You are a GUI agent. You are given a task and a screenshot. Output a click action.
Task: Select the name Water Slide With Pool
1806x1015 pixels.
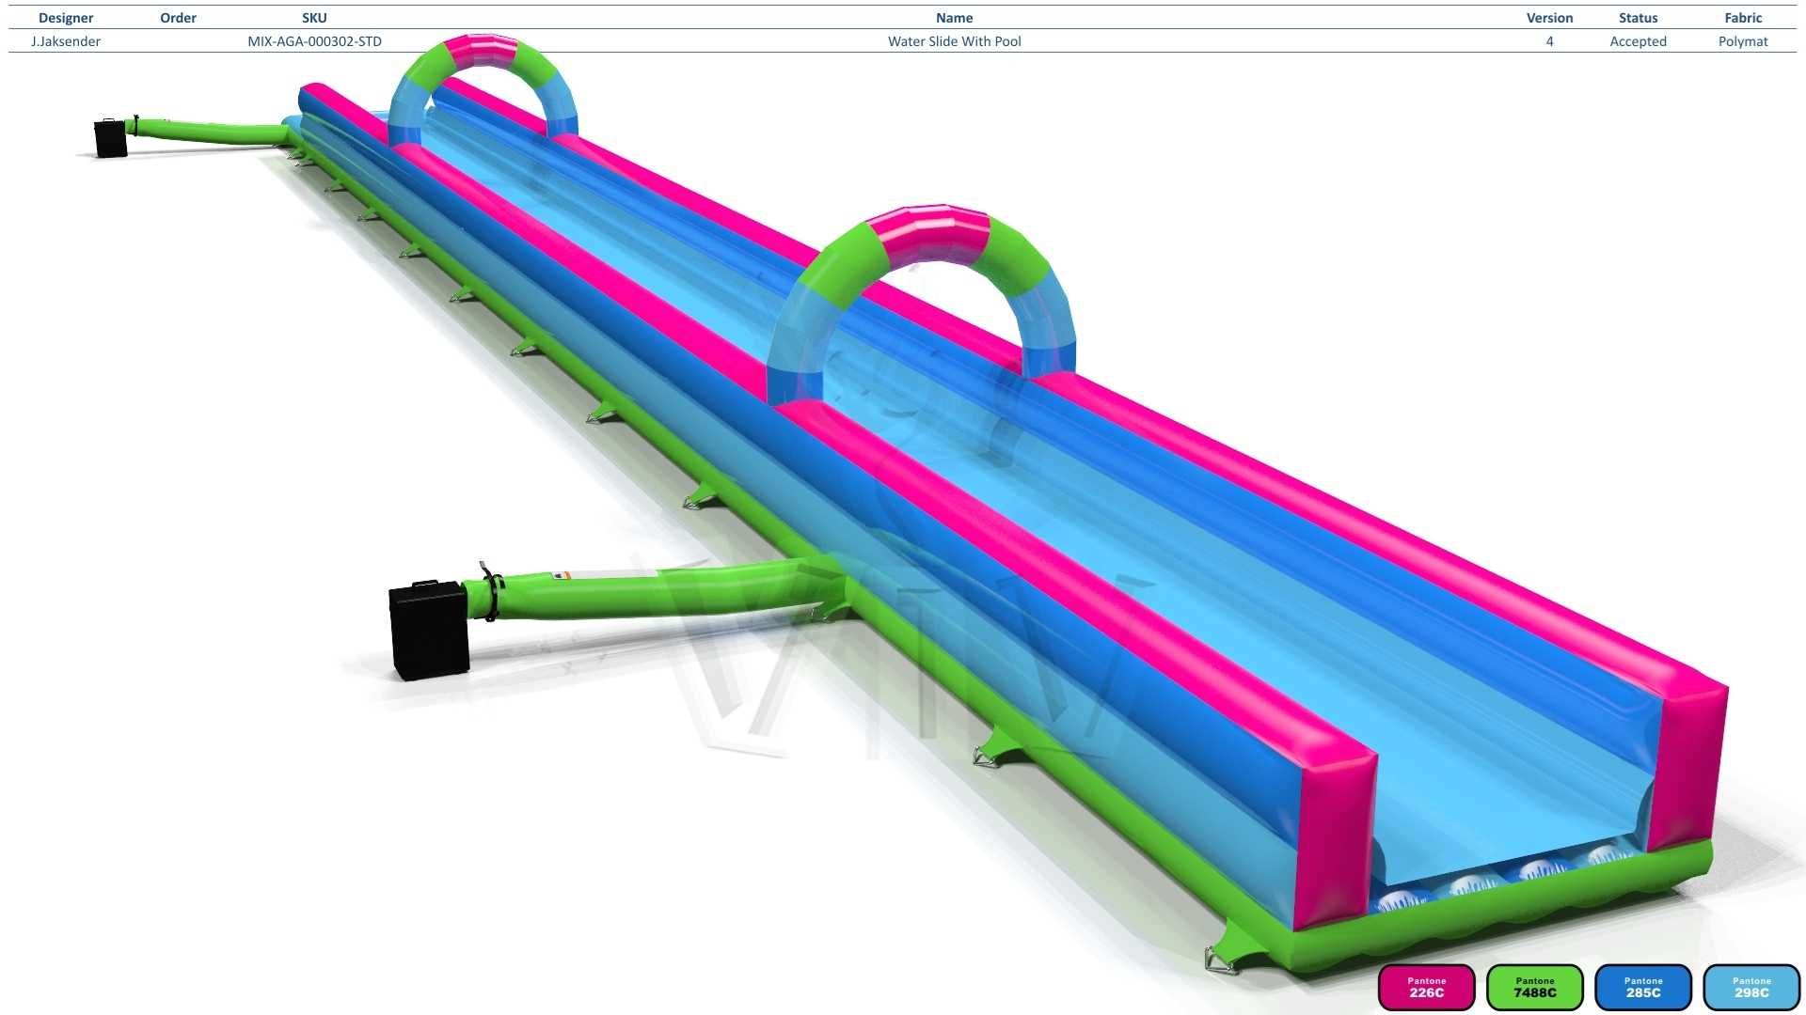(x=954, y=41)
